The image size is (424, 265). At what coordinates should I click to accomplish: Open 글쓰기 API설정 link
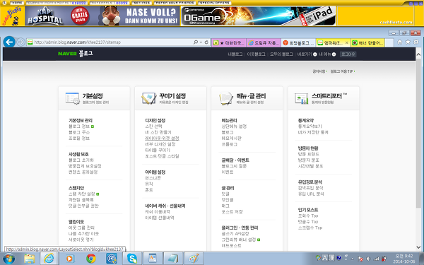(x=235, y=234)
